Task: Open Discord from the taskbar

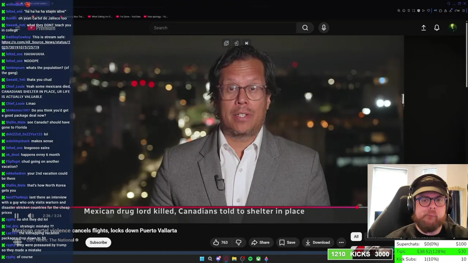Action: pyautogui.click(x=218, y=259)
